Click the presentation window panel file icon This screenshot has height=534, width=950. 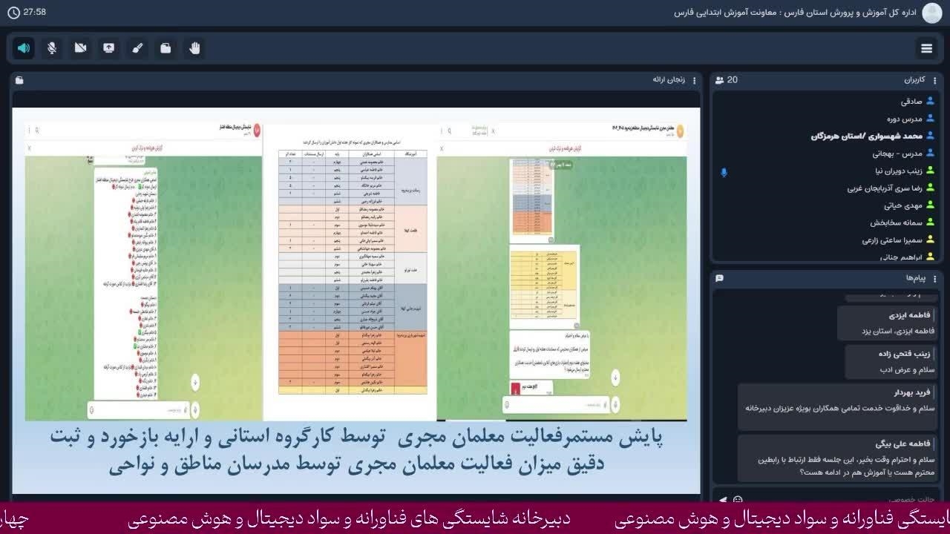[19, 80]
